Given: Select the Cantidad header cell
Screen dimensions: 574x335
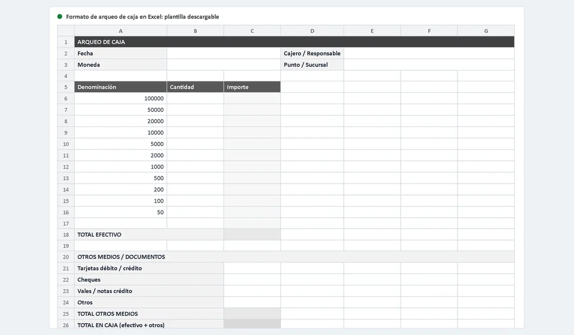Looking at the screenshot, I should pos(195,87).
